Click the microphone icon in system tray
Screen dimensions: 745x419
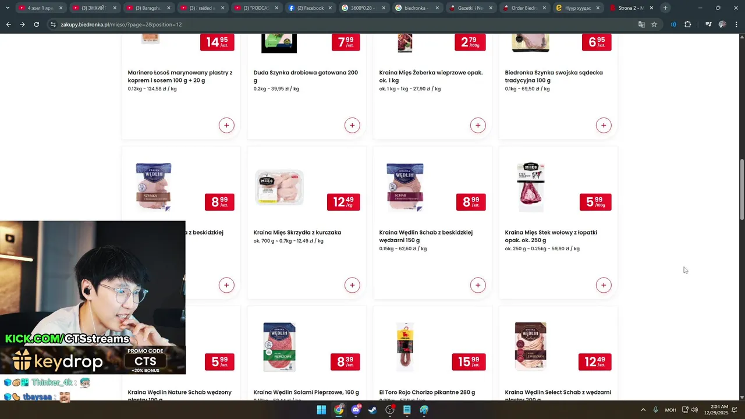point(656,410)
